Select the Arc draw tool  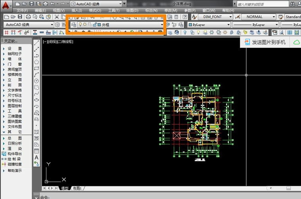(36, 74)
